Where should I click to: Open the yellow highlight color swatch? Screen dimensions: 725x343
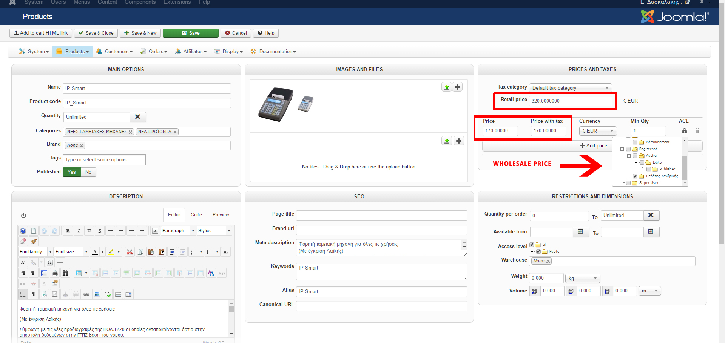click(x=111, y=252)
